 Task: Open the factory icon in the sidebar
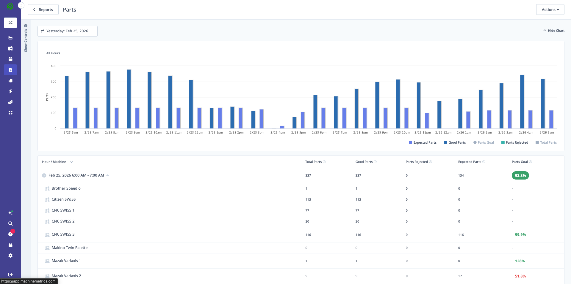(10, 38)
